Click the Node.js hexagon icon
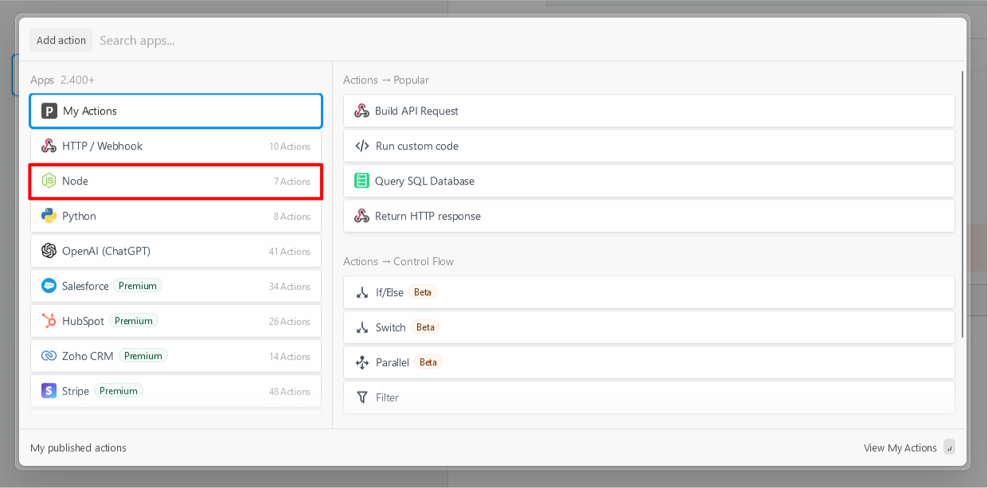The width and height of the screenshot is (988, 488). click(49, 181)
